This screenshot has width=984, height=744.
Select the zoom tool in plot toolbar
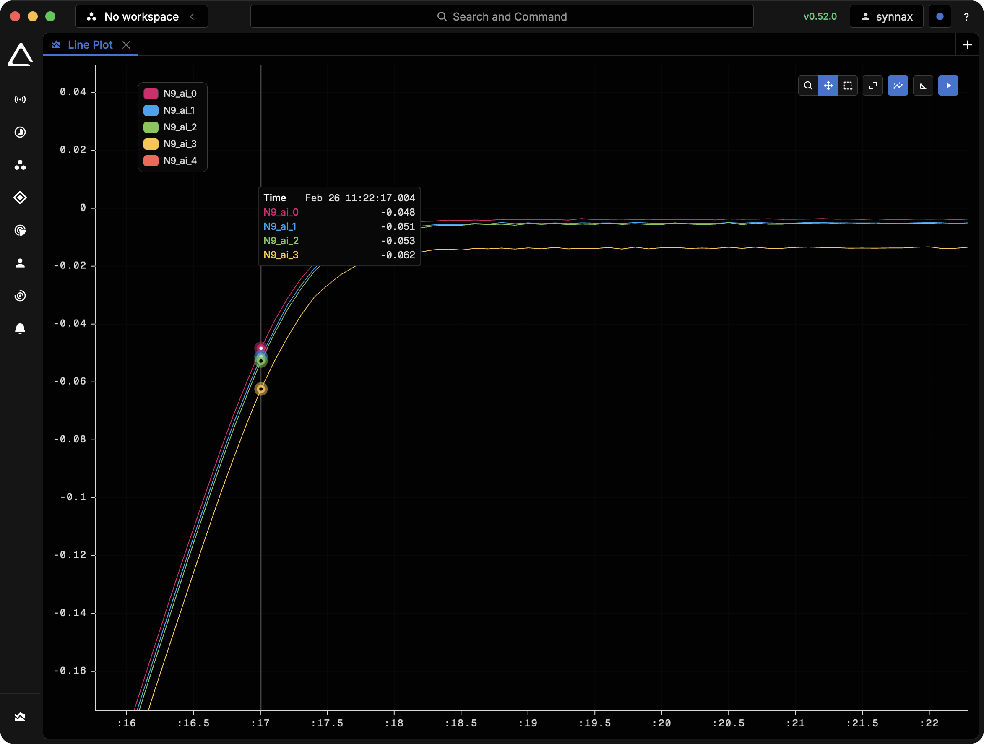808,86
